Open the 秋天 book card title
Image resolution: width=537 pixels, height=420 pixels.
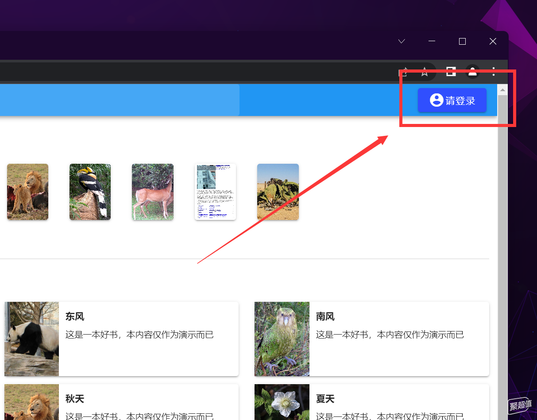(75, 399)
